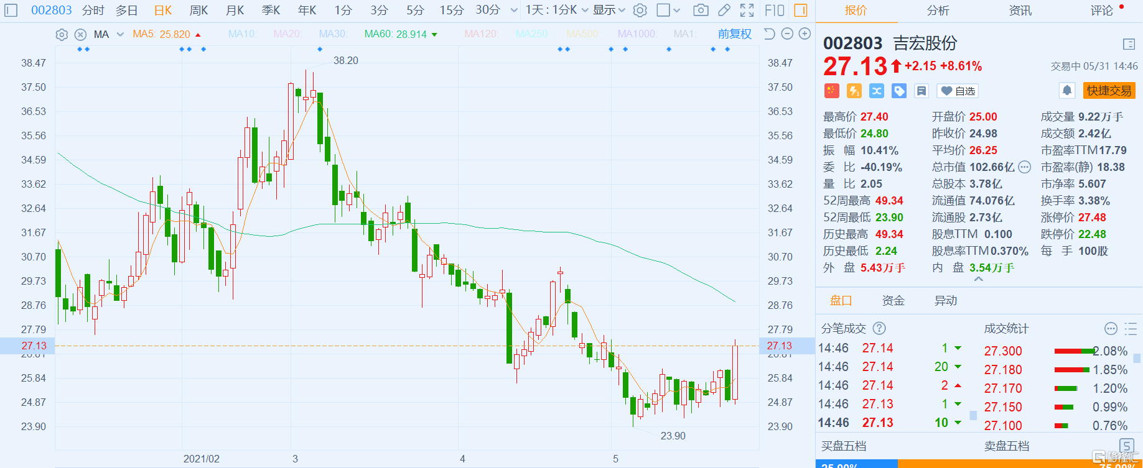Viewport: 1143px width, 468px height.
Task: Click the 27.300 volume distribution bar
Action: coord(1075,351)
